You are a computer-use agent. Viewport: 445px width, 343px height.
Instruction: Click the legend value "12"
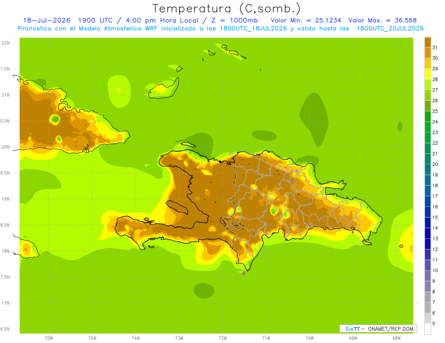[x=435, y=249]
